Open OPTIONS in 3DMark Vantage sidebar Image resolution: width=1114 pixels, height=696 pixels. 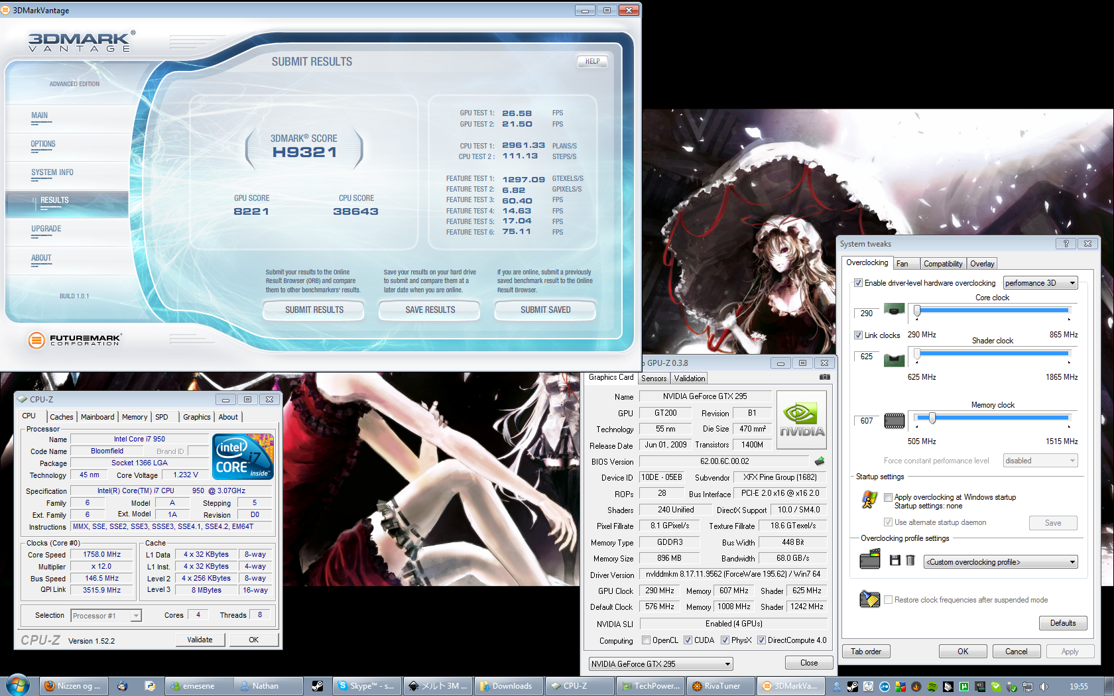tap(43, 144)
